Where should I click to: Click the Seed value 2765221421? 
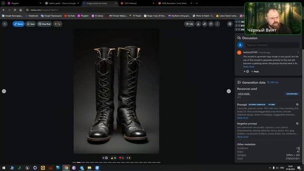coord(293,159)
